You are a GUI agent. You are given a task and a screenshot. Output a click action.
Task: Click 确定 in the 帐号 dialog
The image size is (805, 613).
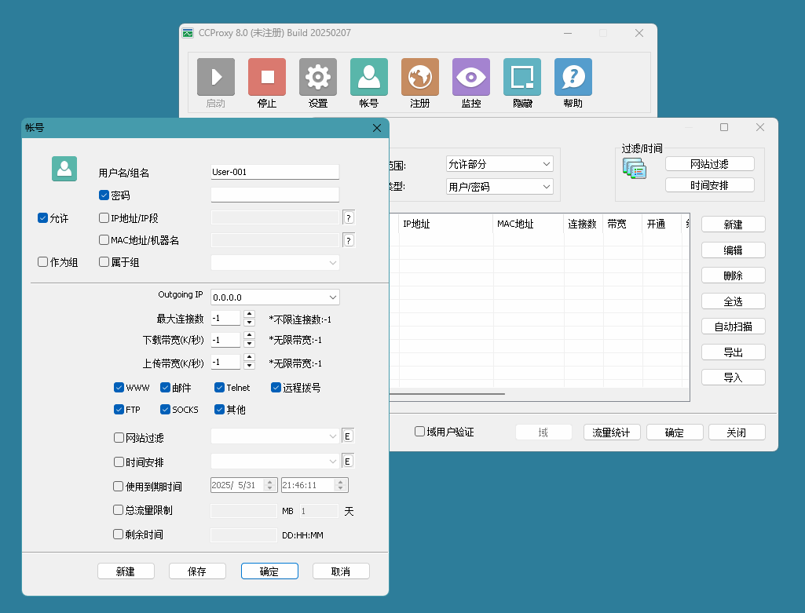[x=269, y=571]
